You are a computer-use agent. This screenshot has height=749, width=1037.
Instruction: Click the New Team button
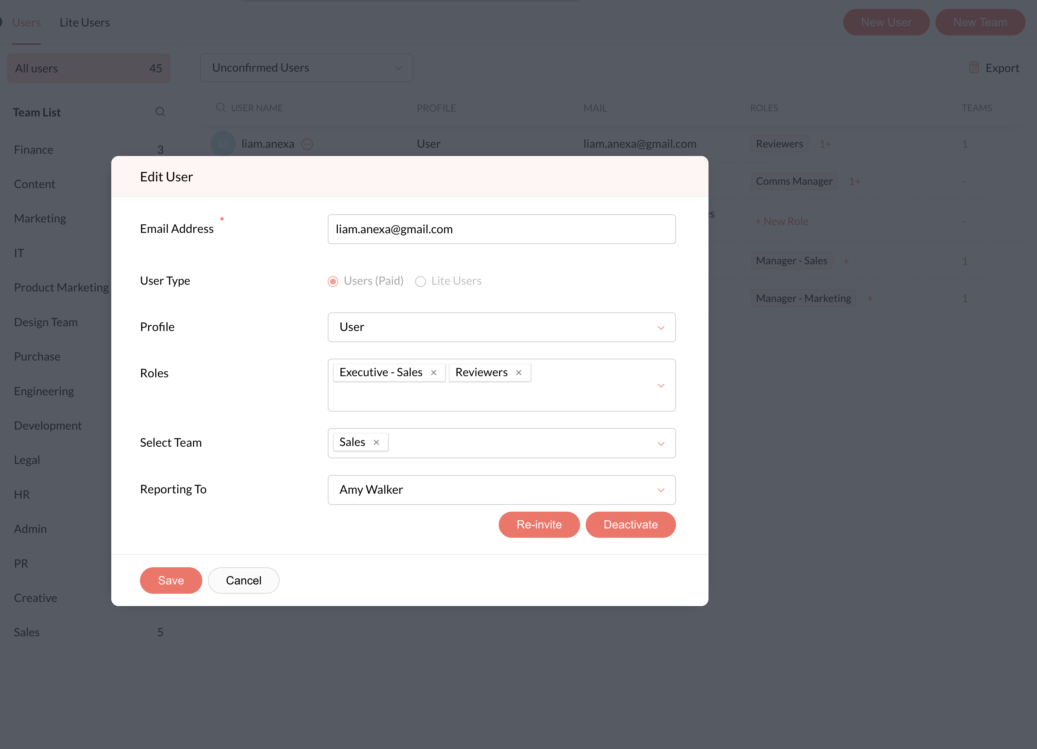[x=980, y=22]
